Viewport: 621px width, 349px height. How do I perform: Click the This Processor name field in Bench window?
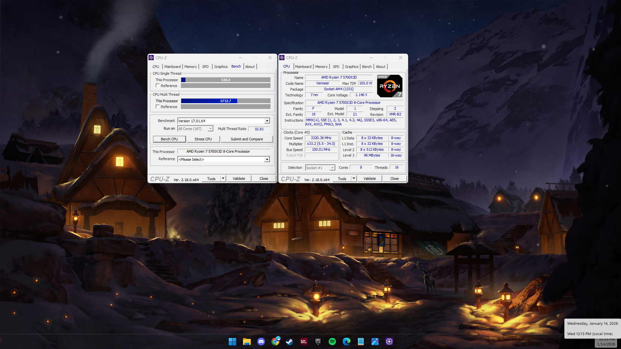click(x=224, y=151)
